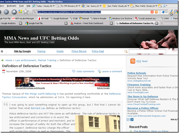The image size is (179, 133).
Task: Open the Hotmail bookmark
Action: click(84, 19)
